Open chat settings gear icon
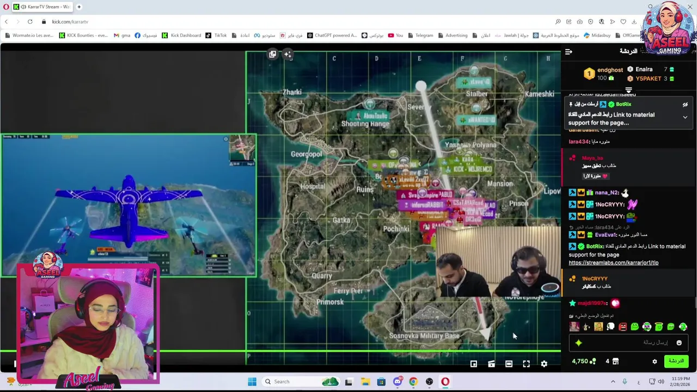Image resolution: width=697 pixels, height=392 pixels. click(x=655, y=361)
